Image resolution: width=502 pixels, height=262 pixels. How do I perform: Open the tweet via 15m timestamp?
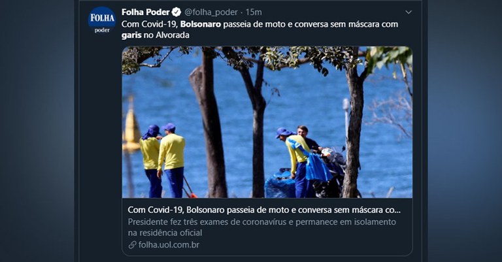pyautogui.click(x=254, y=12)
